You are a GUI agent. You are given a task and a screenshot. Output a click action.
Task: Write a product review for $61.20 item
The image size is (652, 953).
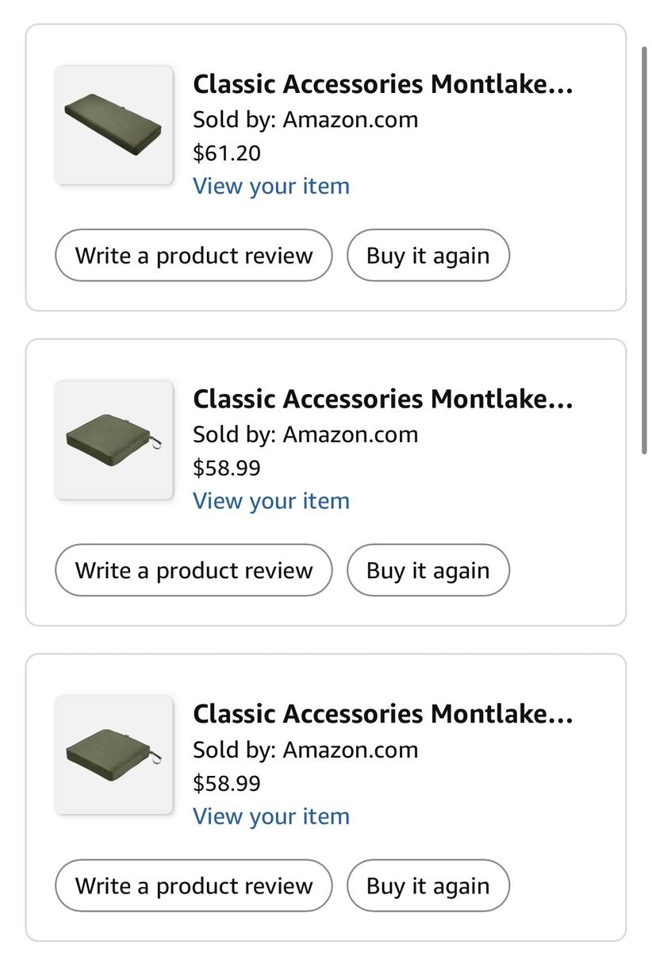point(194,256)
